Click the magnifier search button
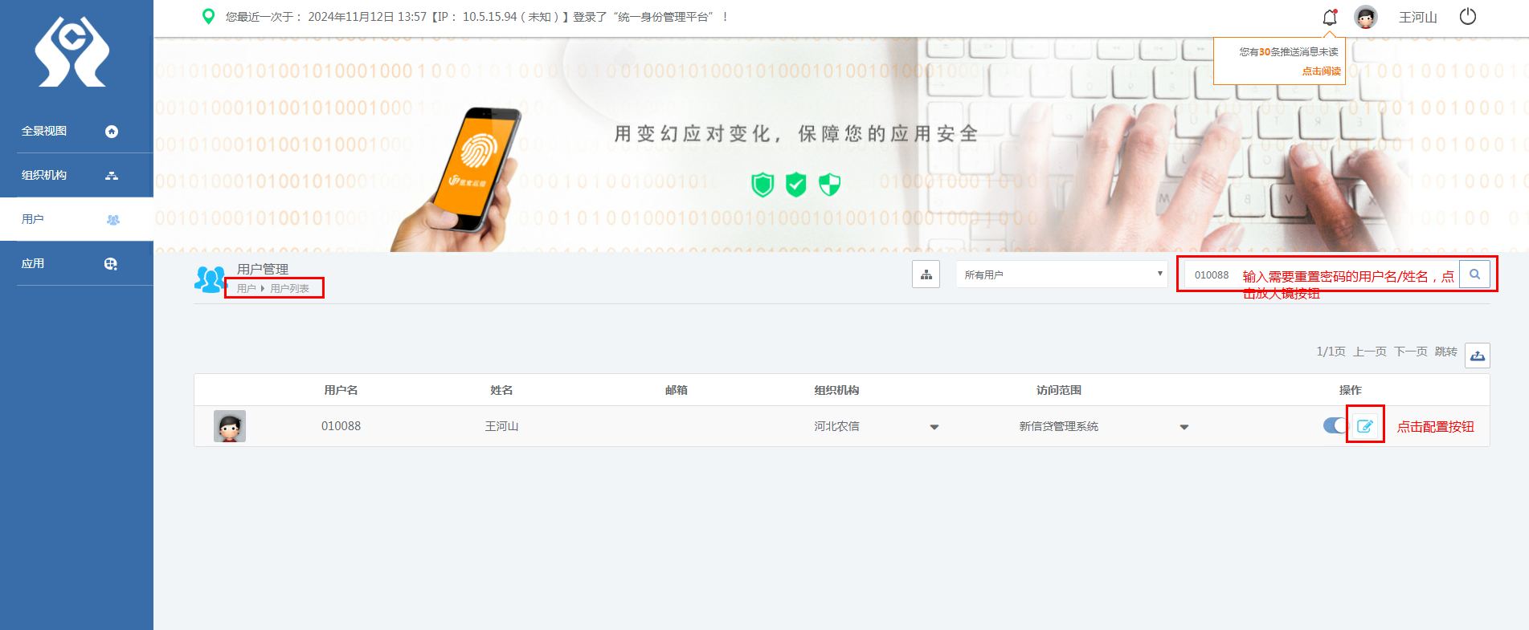 (x=1474, y=274)
